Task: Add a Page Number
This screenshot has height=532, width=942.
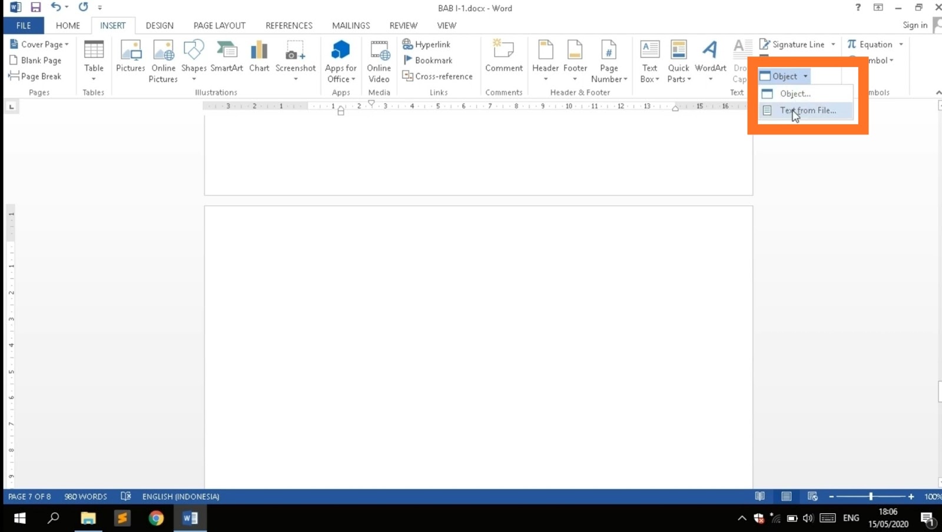Action: (609, 61)
